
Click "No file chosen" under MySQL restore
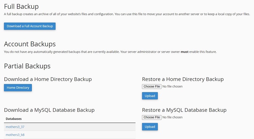pyautogui.click(x=172, y=117)
